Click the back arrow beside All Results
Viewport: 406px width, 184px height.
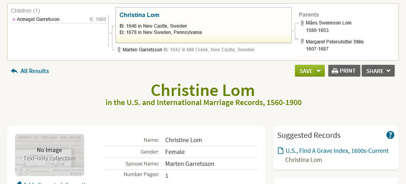point(14,71)
